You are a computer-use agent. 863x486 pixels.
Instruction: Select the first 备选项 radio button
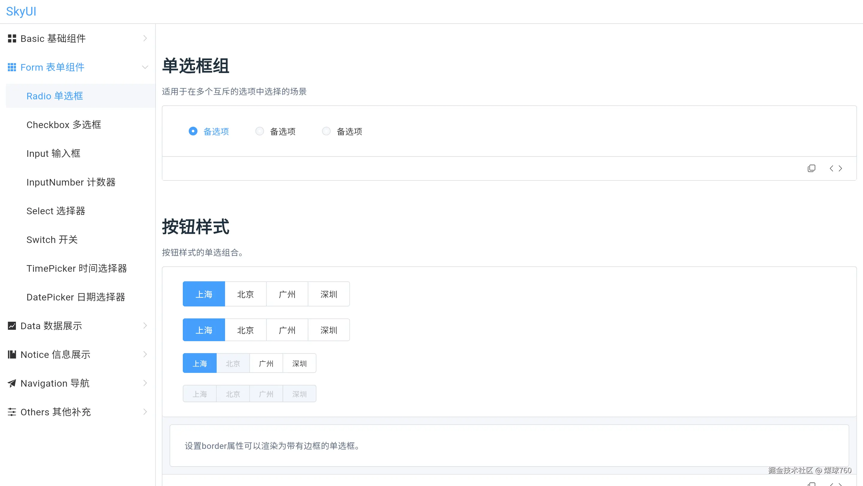[193, 131]
